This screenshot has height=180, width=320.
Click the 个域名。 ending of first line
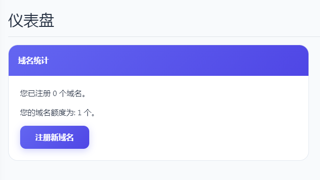[x=72, y=94]
